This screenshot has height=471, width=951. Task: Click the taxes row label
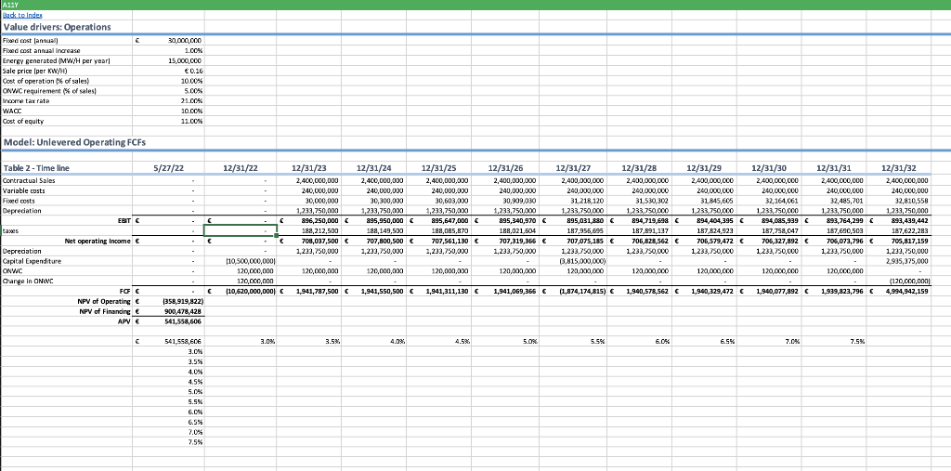click(9, 230)
